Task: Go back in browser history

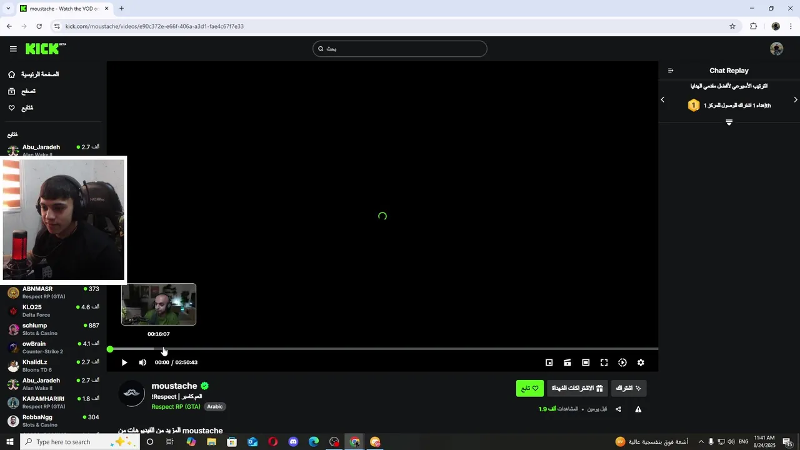Action: [9, 26]
